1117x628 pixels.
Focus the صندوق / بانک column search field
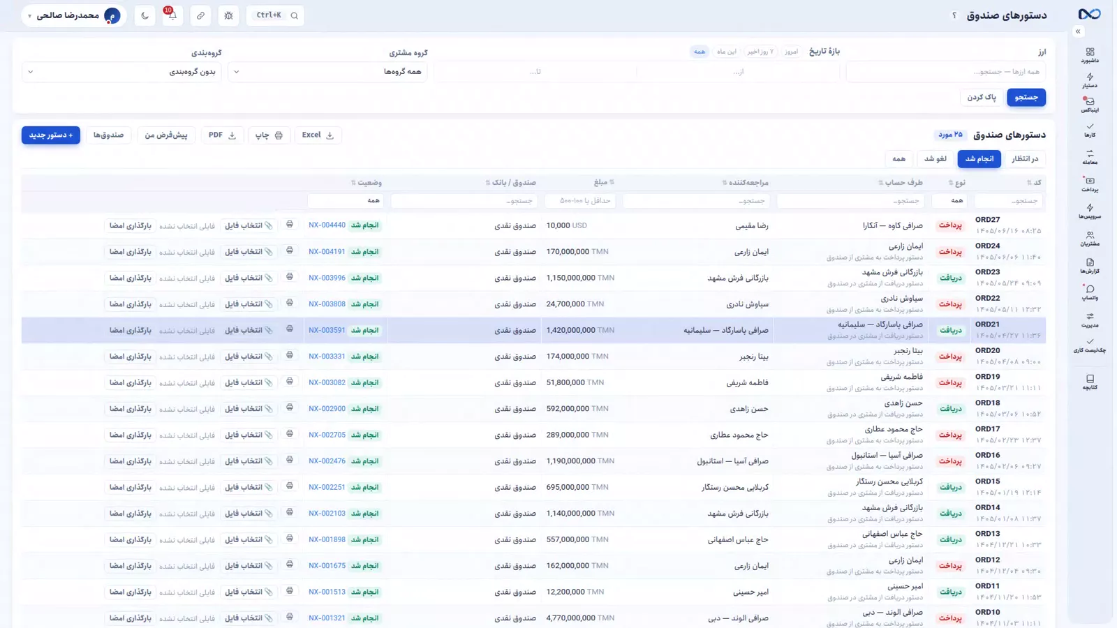pos(464,201)
